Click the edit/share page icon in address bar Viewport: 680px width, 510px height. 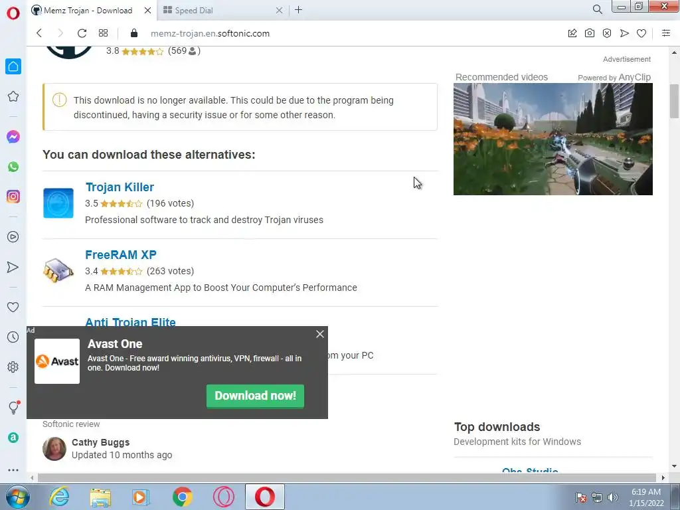pyautogui.click(x=572, y=33)
